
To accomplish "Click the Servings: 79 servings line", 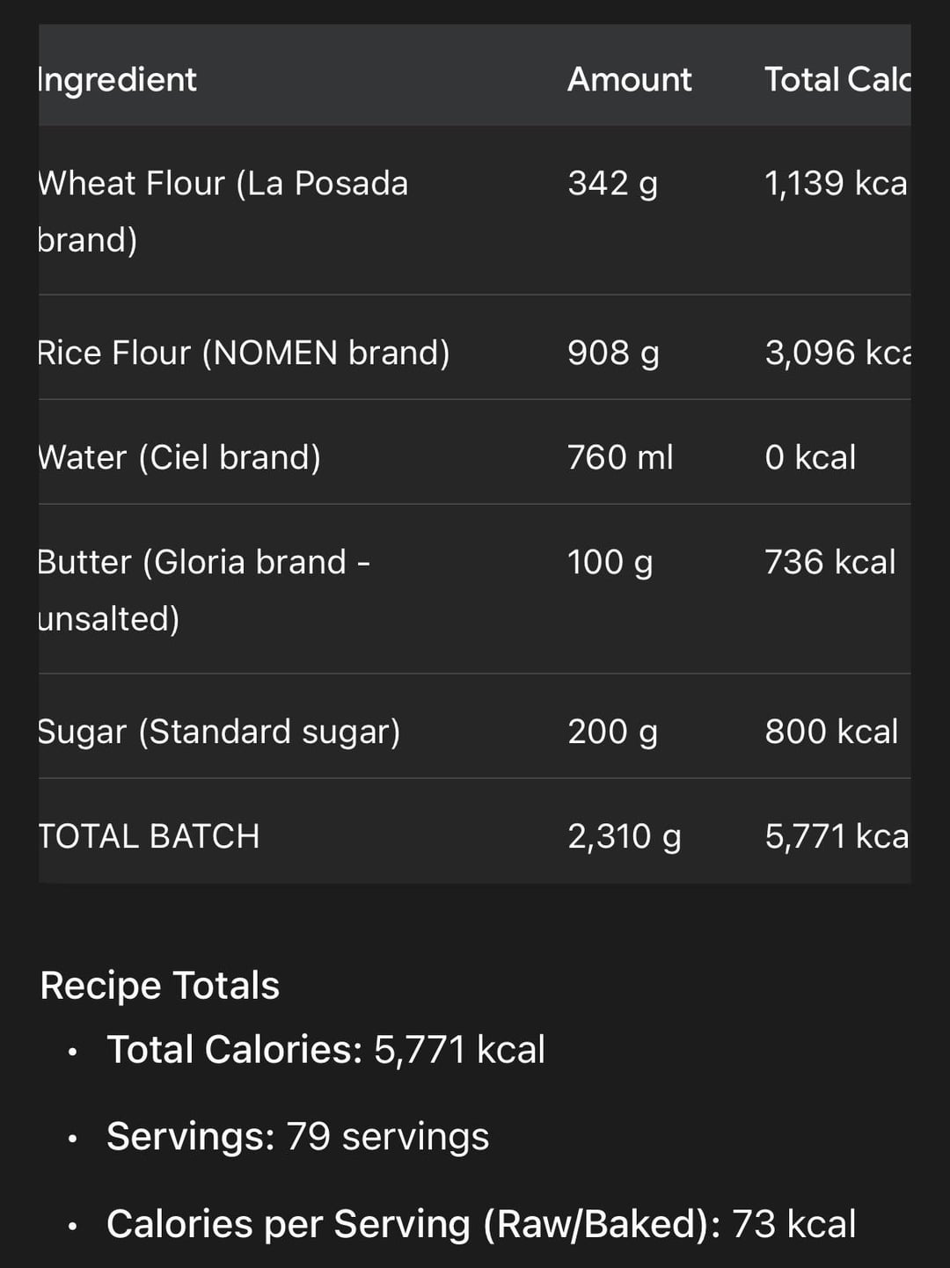I will click(297, 1136).
